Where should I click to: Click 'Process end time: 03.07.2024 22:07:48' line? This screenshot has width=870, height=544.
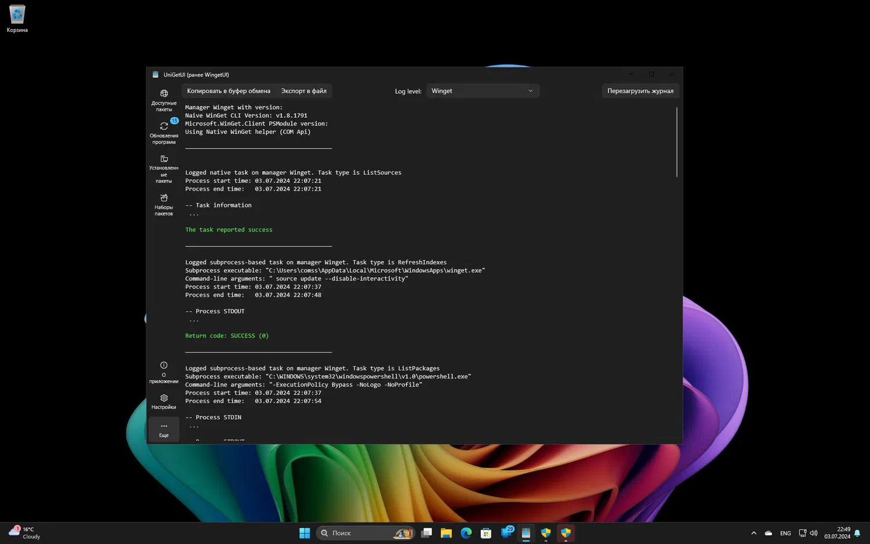tap(253, 295)
